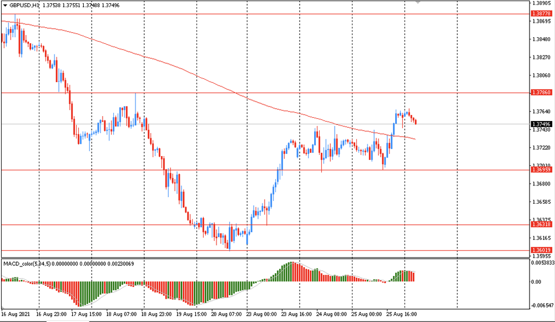
Task: Select the red 1.36019 level label
Action: tap(541, 250)
